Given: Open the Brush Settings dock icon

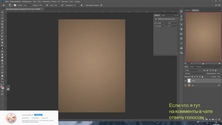Looking at the screenshot, I should tap(181, 24).
